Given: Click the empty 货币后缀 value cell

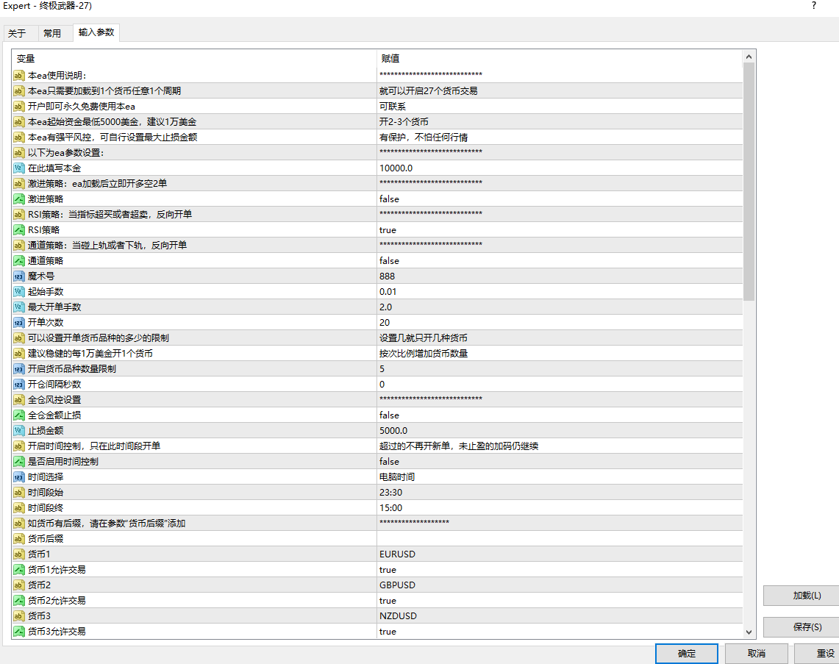Looking at the screenshot, I should click(560, 539).
